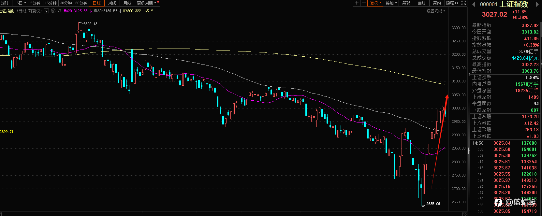This screenshot has height=216, width=542.
Task: Click the MA20:3125.85 value
Action: click(76, 11)
